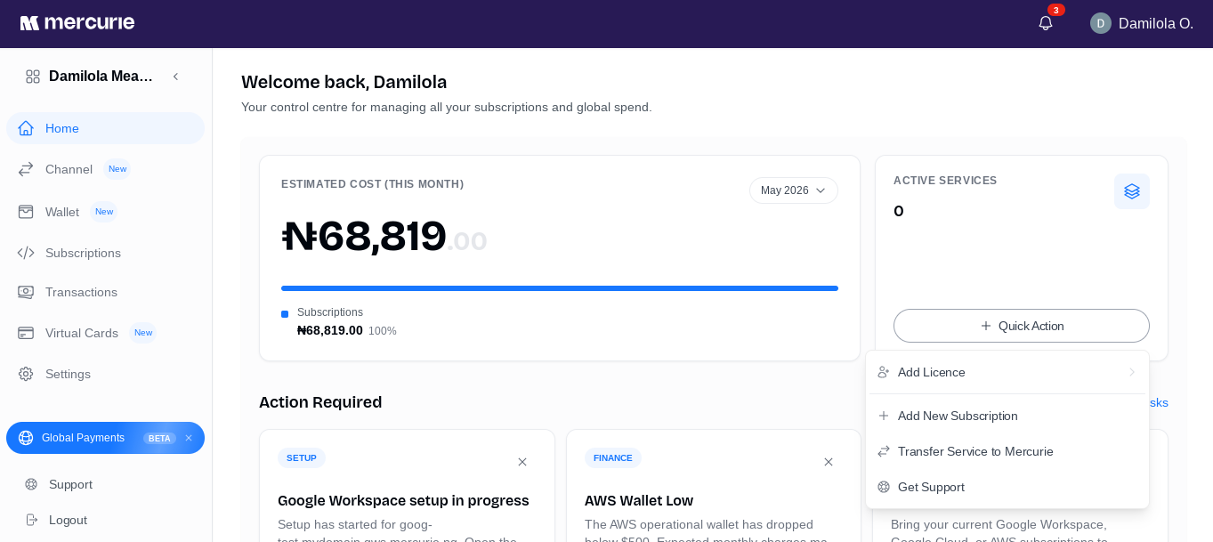Image resolution: width=1213 pixels, height=542 pixels.
Task: Click the Wallet icon
Action: 26,212
